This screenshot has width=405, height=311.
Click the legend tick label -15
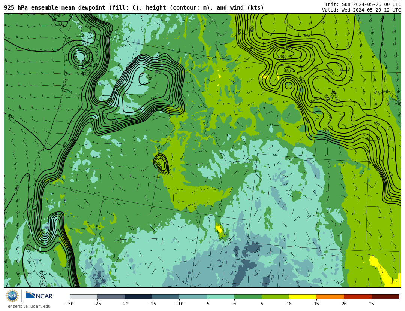152,304
